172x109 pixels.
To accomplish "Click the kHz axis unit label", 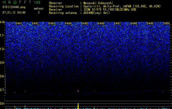I will (x=2, y=22).
